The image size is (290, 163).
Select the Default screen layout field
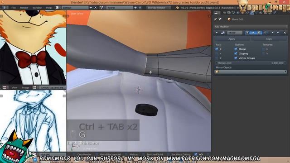click(x=75, y=8)
